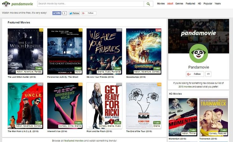The image size is (233, 142).
Task: Open the We Are Your Friends poster
Action: click(x=104, y=51)
